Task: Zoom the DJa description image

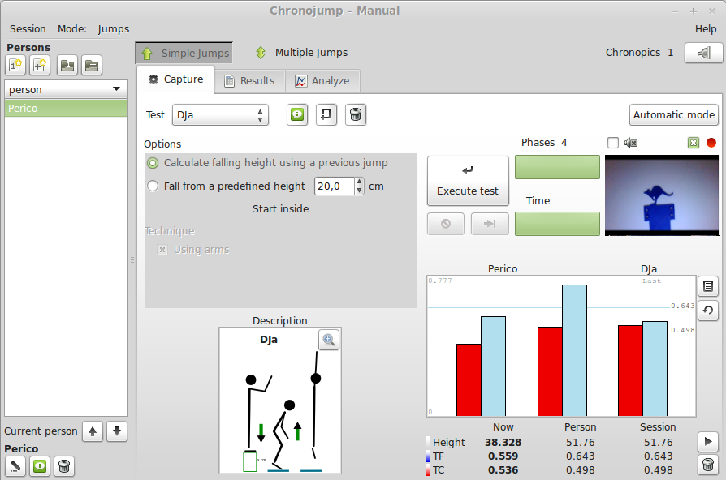Action: click(x=329, y=341)
